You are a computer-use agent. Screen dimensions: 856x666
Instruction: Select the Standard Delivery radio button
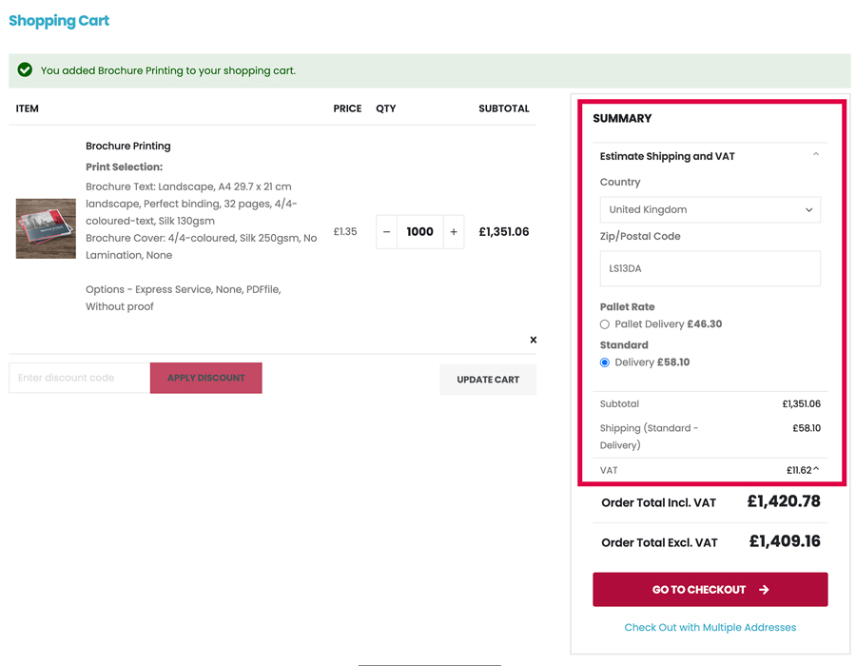[x=604, y=362]
